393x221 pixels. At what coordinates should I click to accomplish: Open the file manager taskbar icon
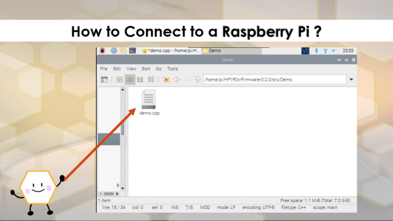tap(123, 50)
